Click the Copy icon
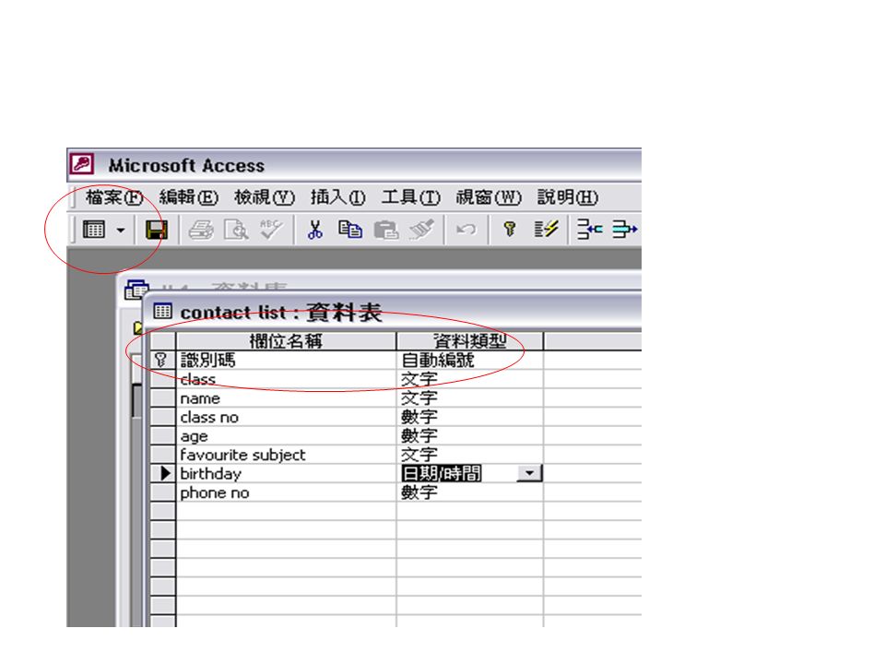Viewport: 885px width, 664px height. coord(350,230)
